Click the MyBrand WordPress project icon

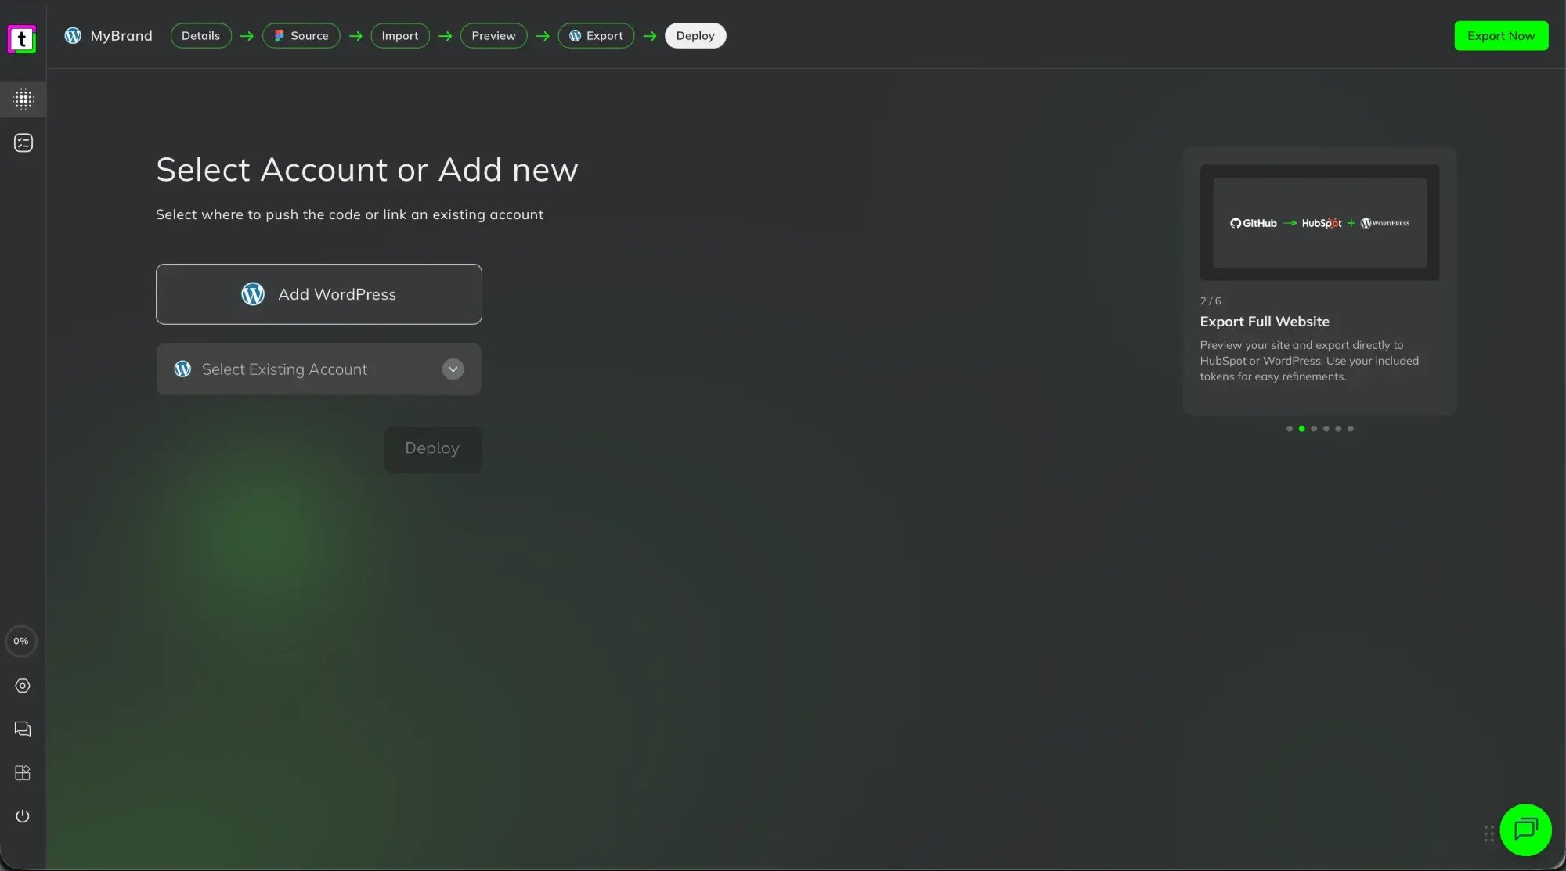pos(73,35)
